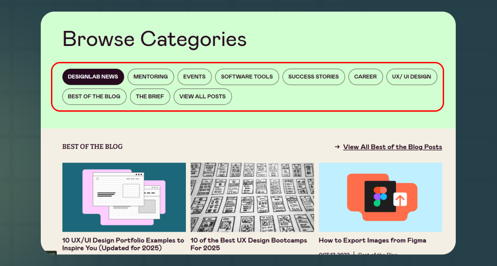
Task: Open the wireframe sketches bootcamp thumbnail
Action: tap(252, 197)
